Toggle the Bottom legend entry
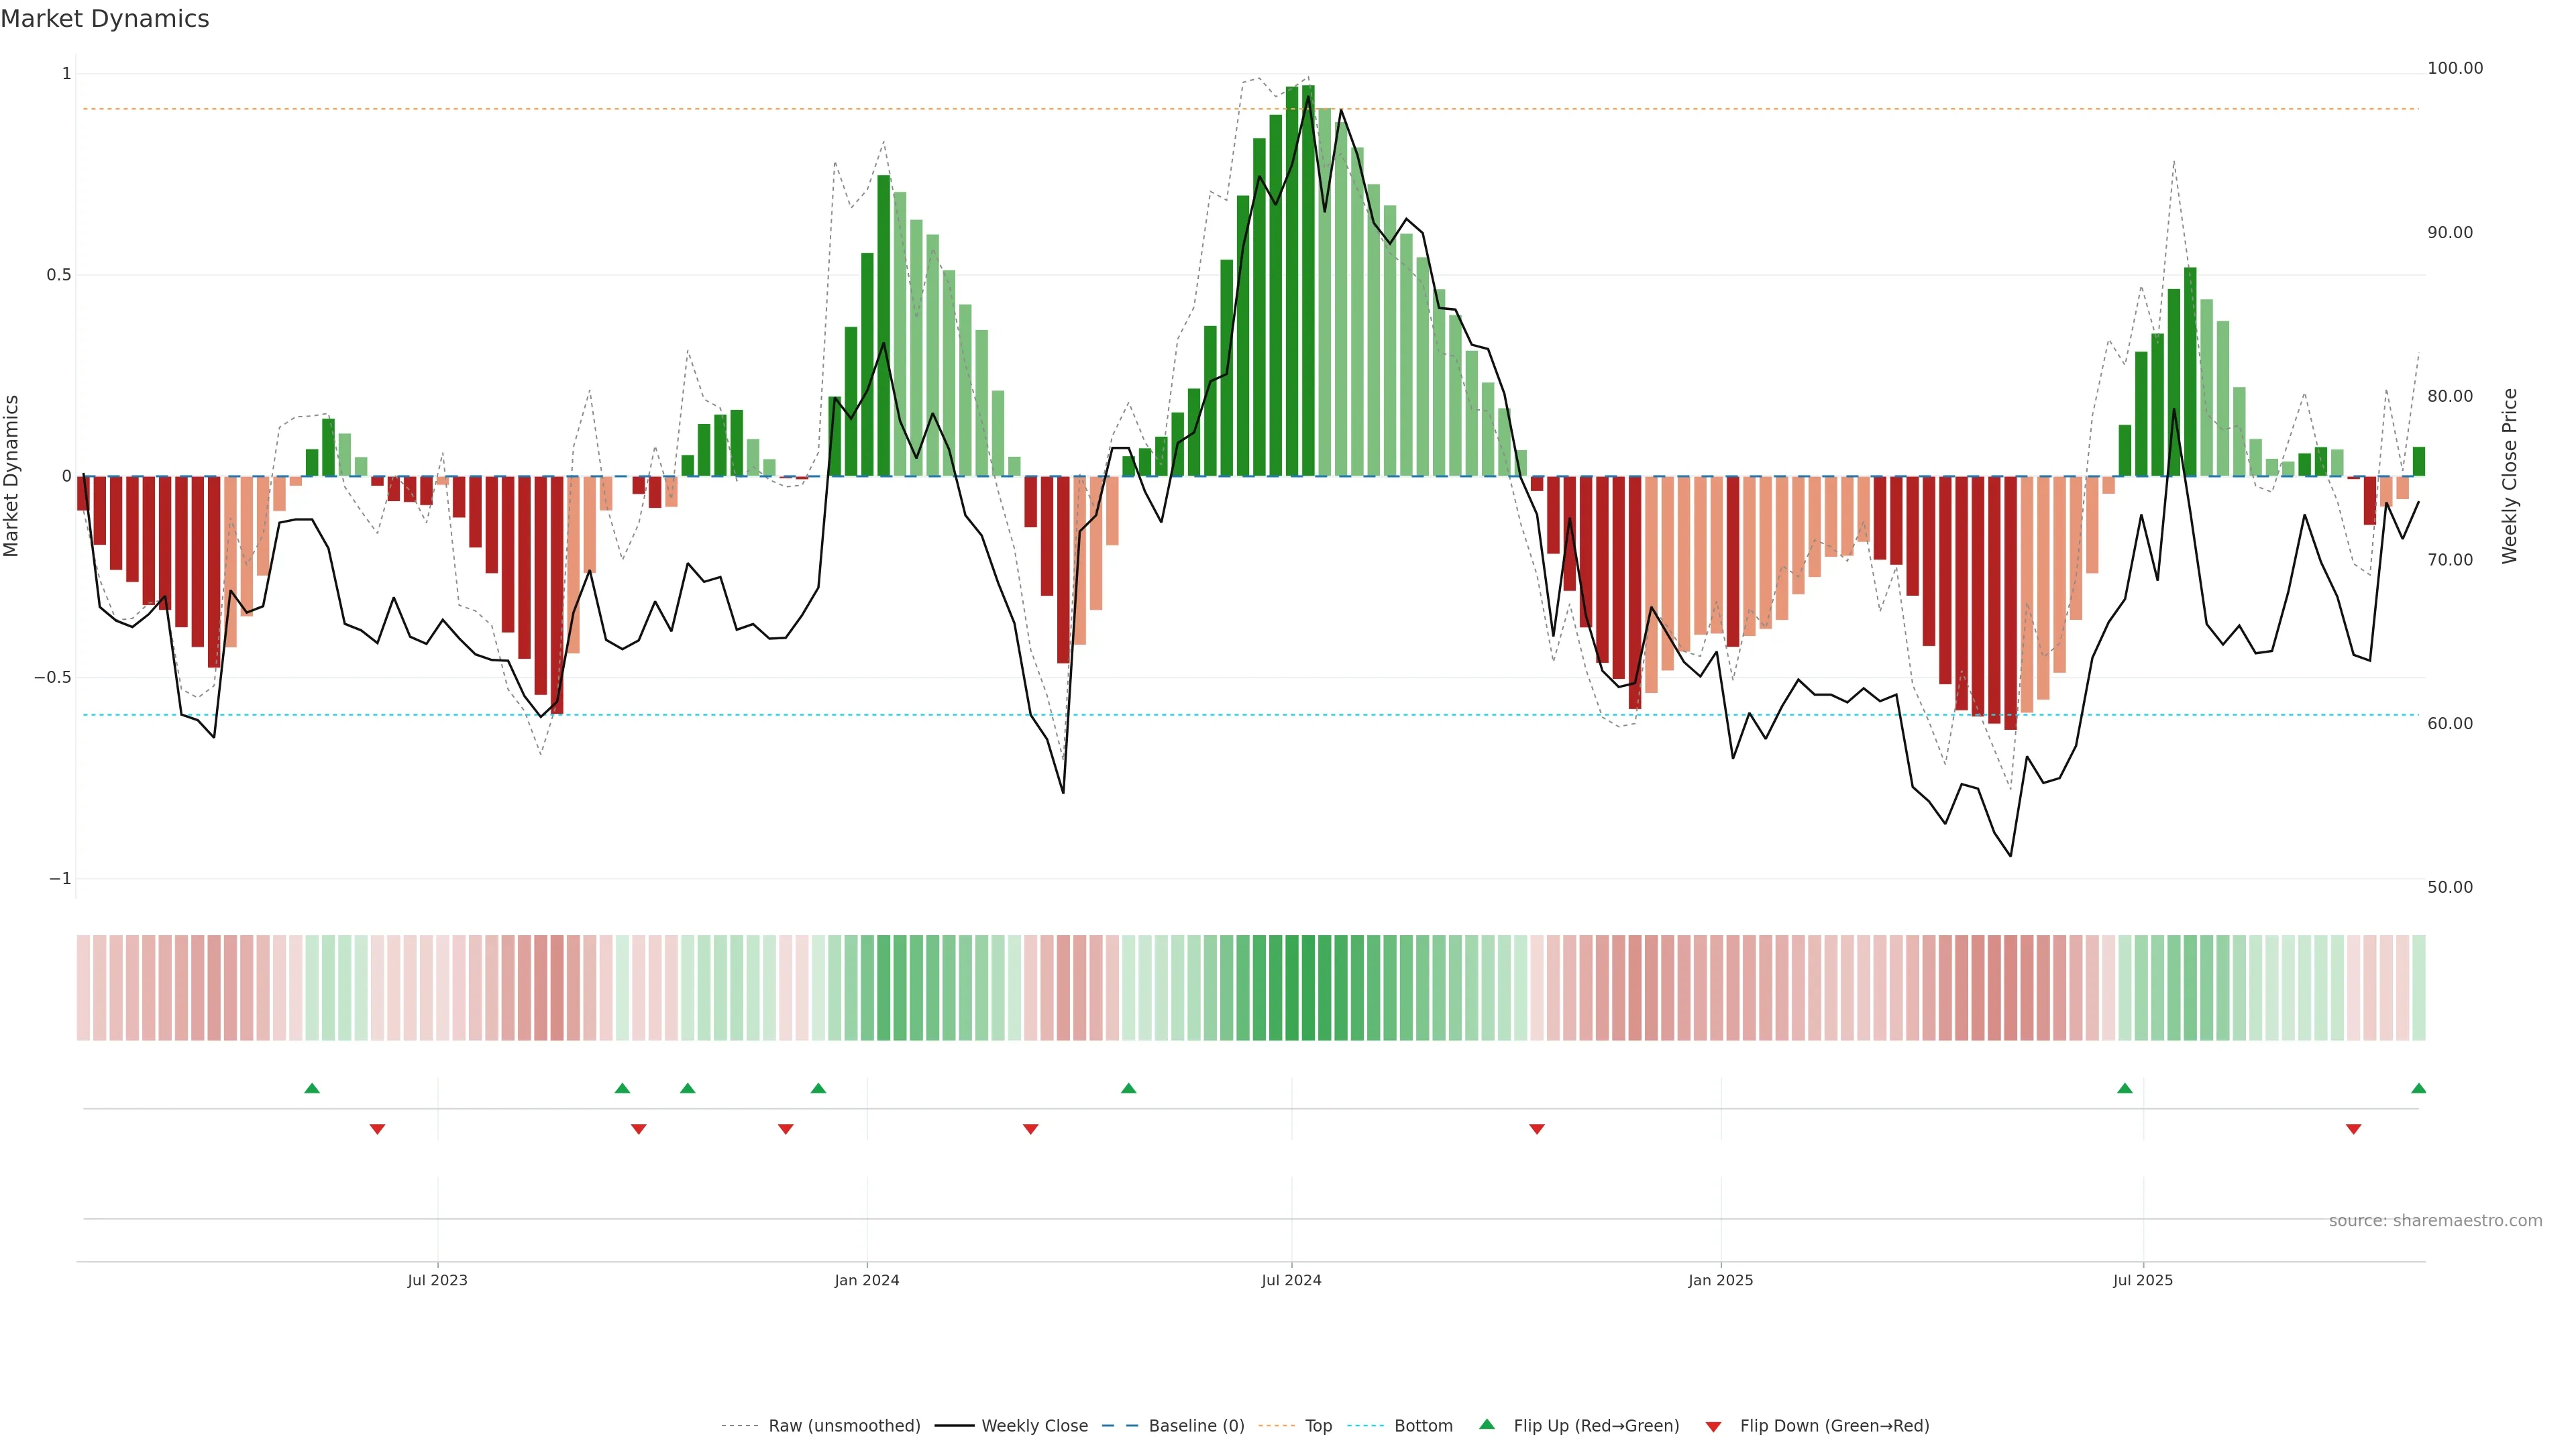The height and width of the screenshot is (1449, 2576). tap(1423, 1426)
